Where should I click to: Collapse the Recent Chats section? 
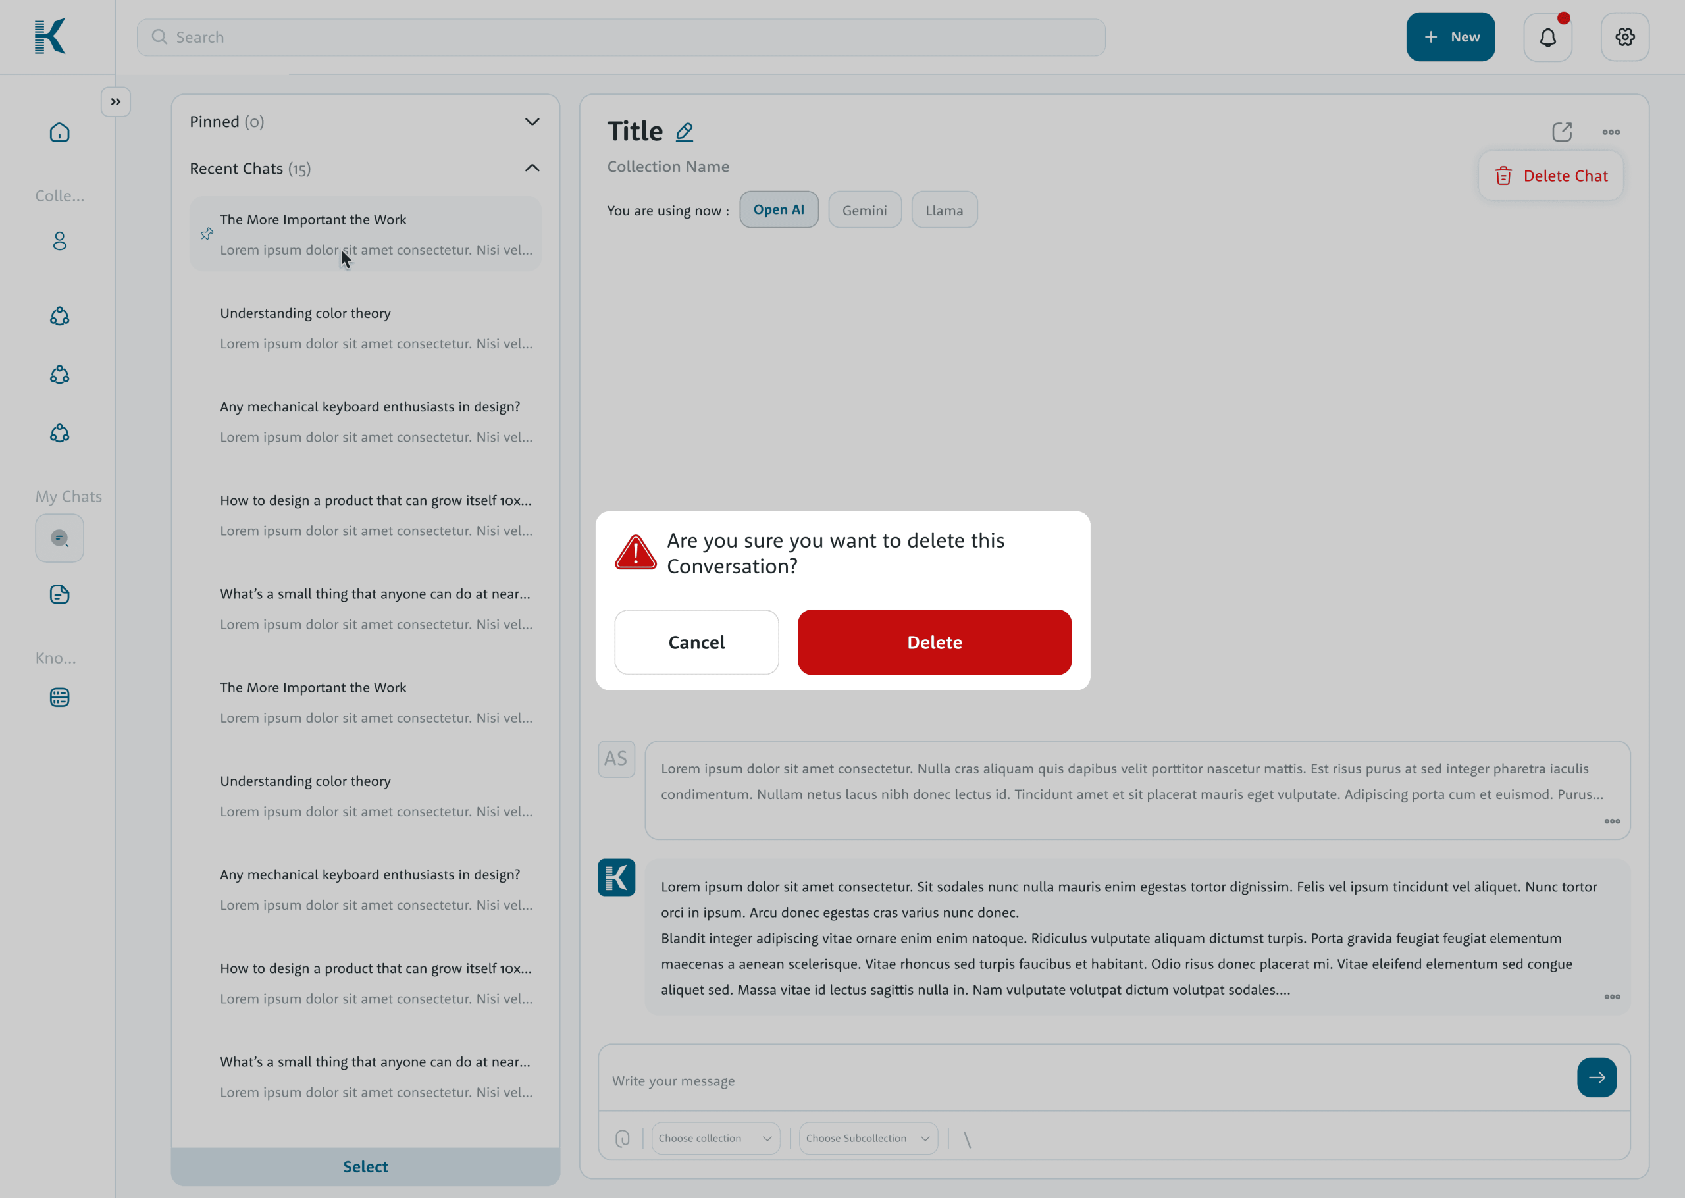click(532, 169)
